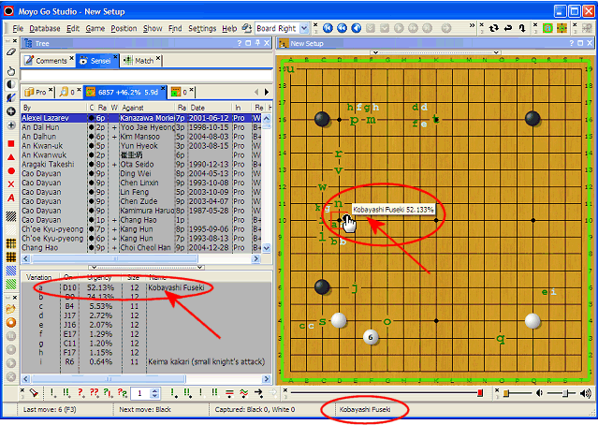Select game row Aragaki Takeshi
The width and height of the screenshot is (598, 425).
[x=142, y=165]
